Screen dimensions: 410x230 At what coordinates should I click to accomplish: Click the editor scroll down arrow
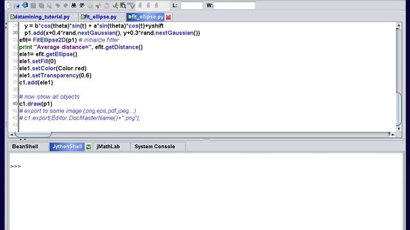coord(398,129)
